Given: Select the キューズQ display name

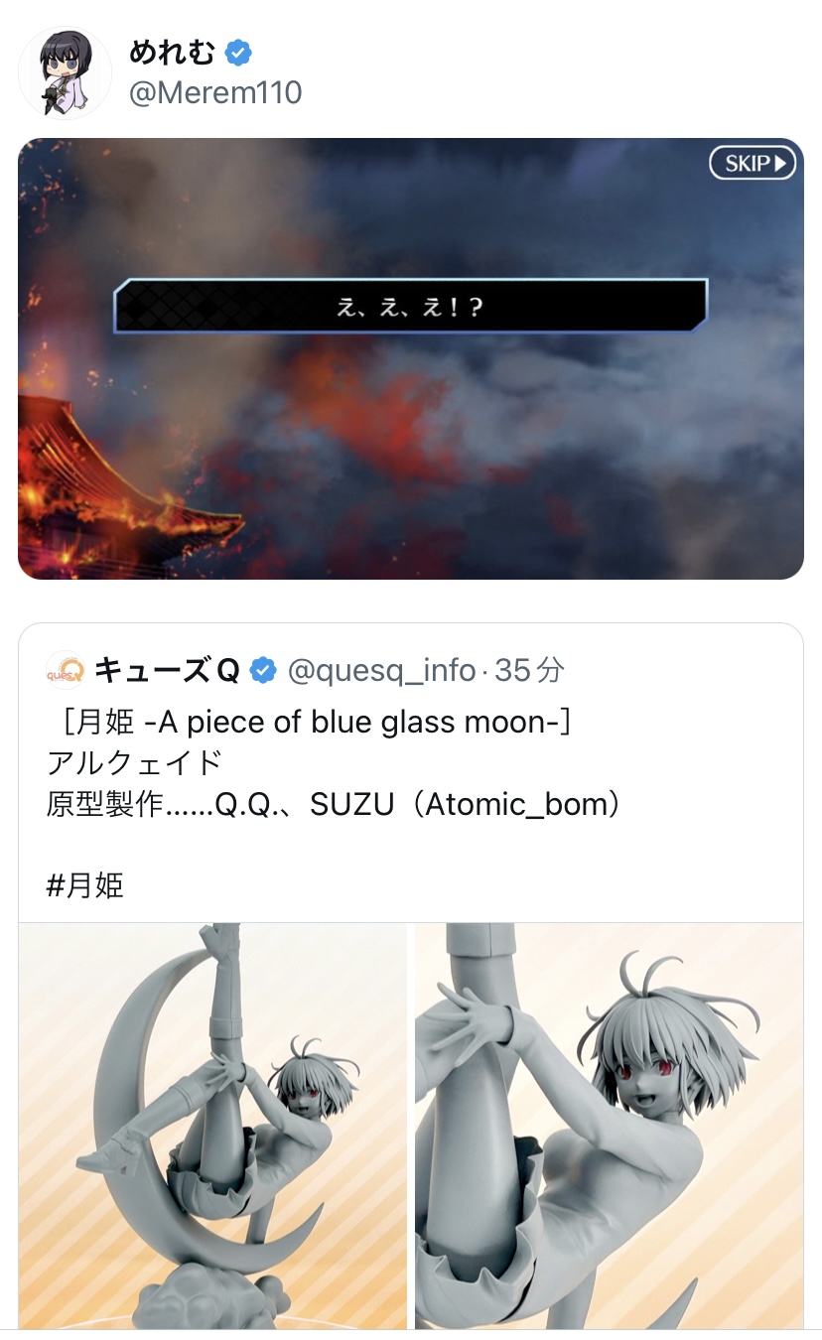Looking at the screenshot, I should (167, 671).
